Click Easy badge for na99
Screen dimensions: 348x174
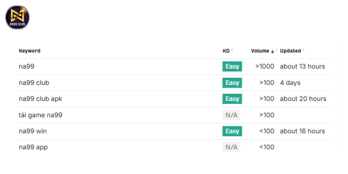(232, 67)
